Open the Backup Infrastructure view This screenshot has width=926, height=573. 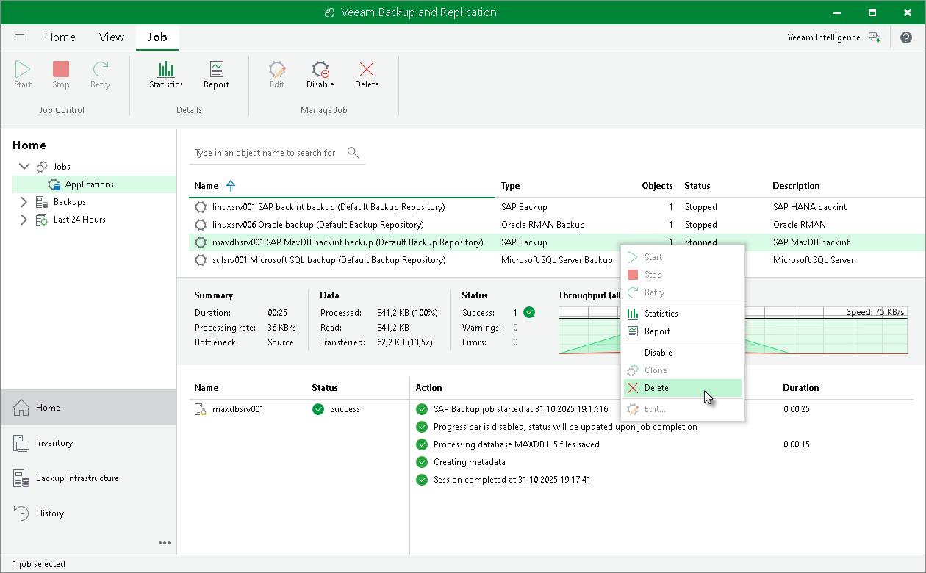(x=77, y=478)
